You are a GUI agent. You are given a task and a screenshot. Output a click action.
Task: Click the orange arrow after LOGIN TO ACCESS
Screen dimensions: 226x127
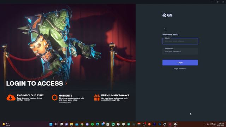click(x=66, y=83)
